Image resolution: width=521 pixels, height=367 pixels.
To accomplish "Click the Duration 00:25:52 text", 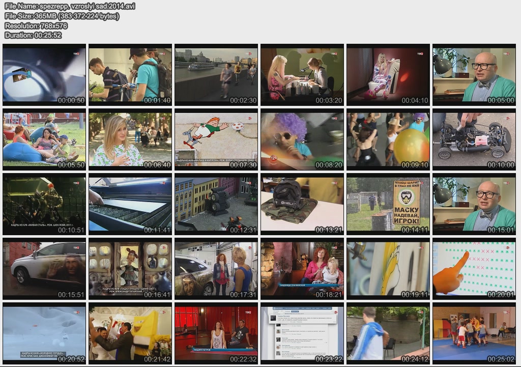I will pyautogui.click(x=33, y=35).
